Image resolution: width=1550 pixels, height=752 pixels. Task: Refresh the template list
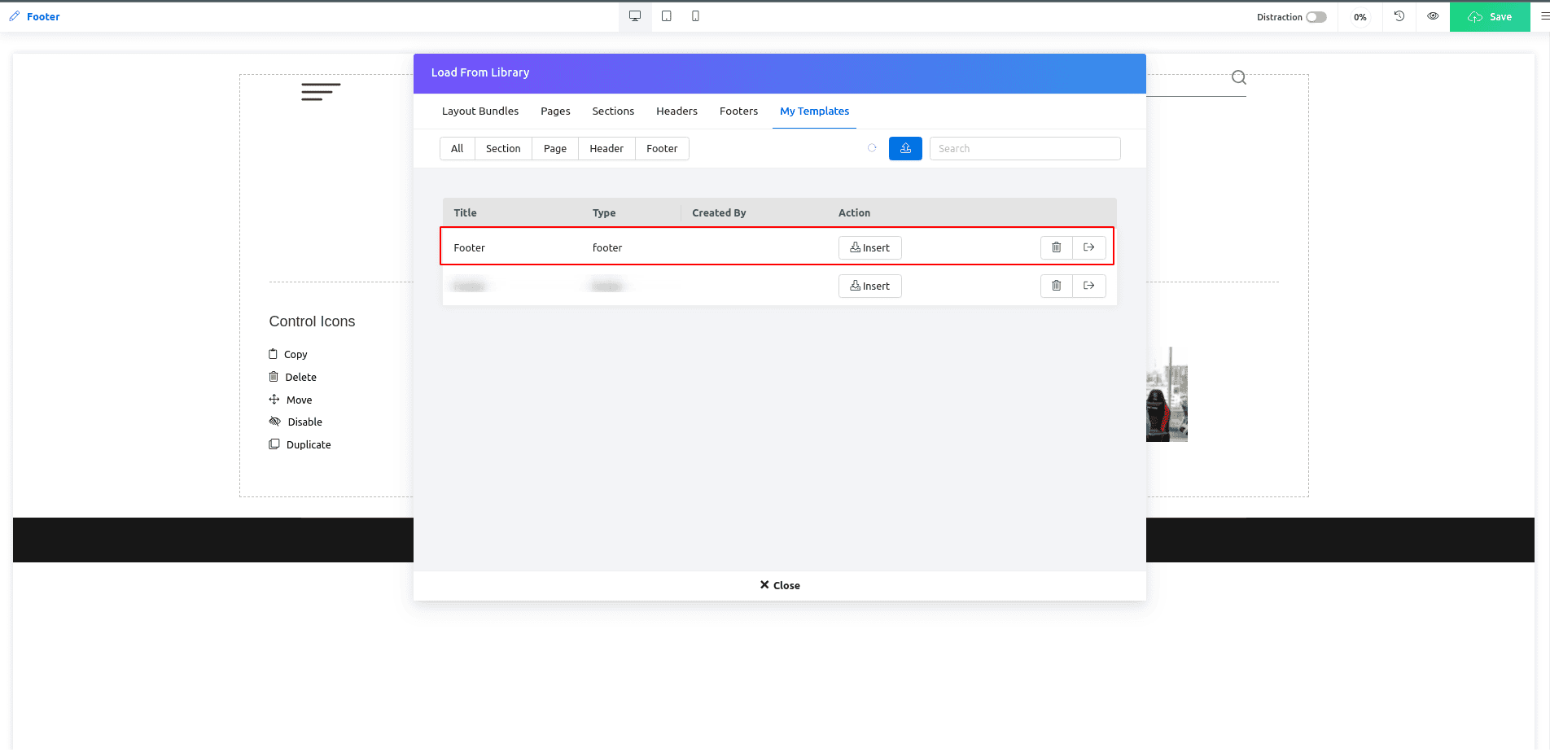tap(872, 148)
